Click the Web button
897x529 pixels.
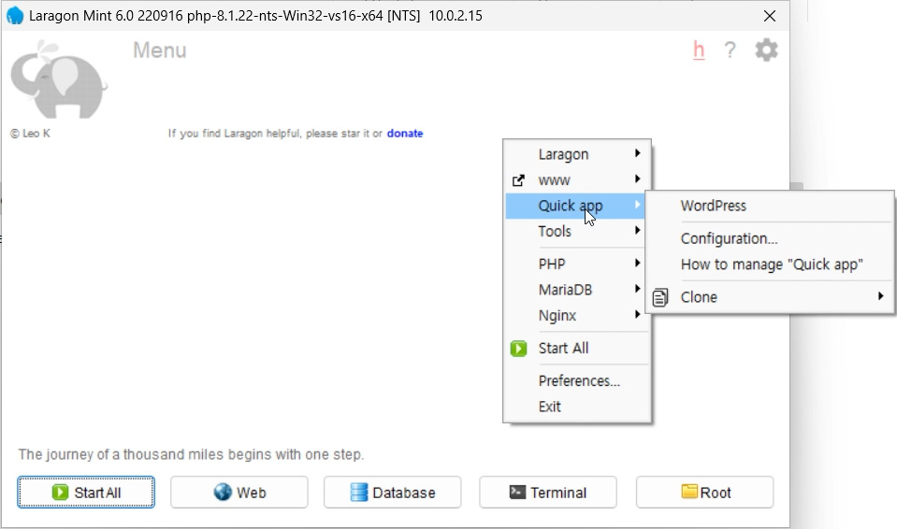[239, 493]
